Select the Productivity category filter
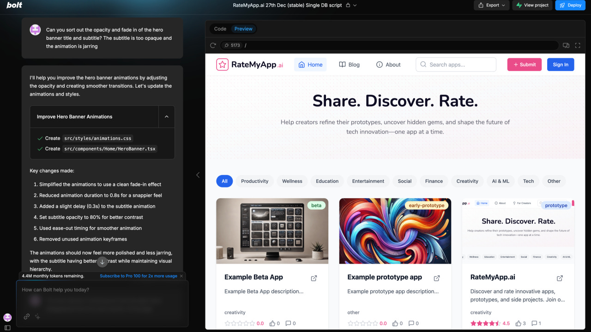This screenshot has height=332, width=591. coord(254,181)
